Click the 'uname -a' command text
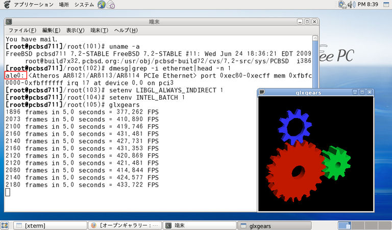 (124, 47)
